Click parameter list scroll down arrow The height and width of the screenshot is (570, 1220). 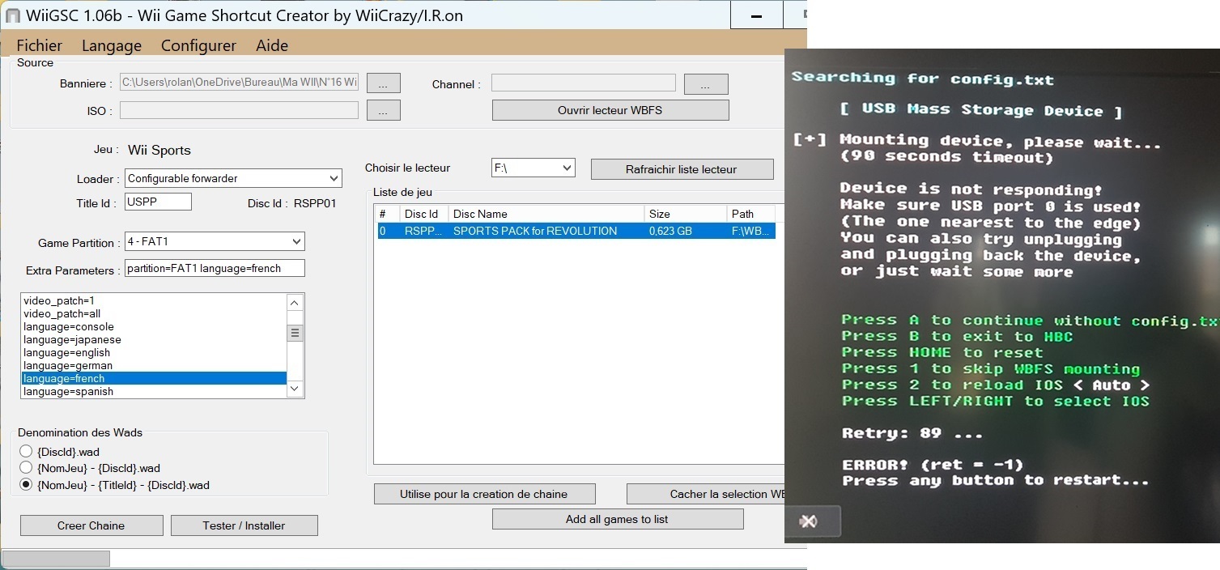point(295,389)
